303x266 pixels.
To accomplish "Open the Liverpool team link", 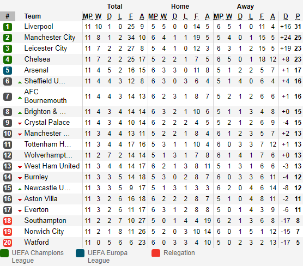I will point(39,27).
